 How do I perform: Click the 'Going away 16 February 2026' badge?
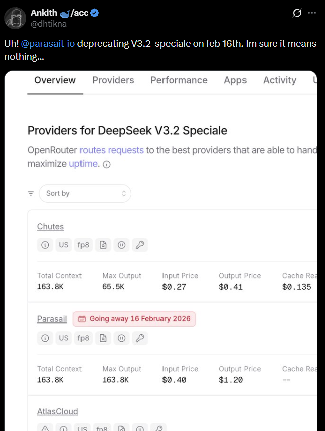[x=134, y=319]
